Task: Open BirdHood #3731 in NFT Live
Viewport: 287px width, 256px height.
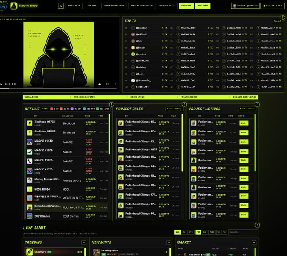Action: [x=67, y=123]
